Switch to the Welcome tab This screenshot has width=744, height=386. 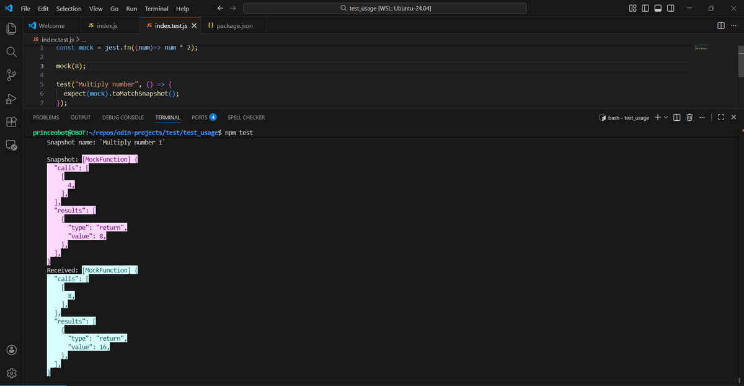51,26
